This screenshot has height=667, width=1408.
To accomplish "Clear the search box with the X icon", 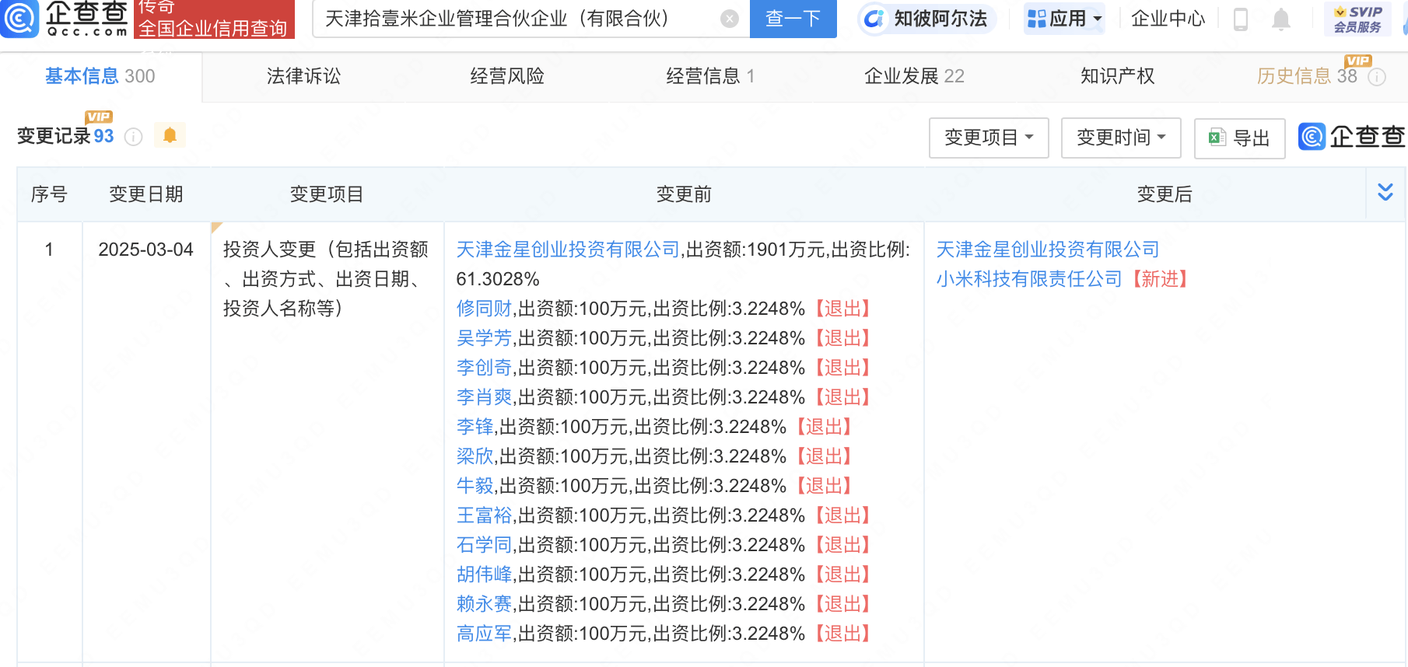I will pyautogui.click(x=729, y=19).
